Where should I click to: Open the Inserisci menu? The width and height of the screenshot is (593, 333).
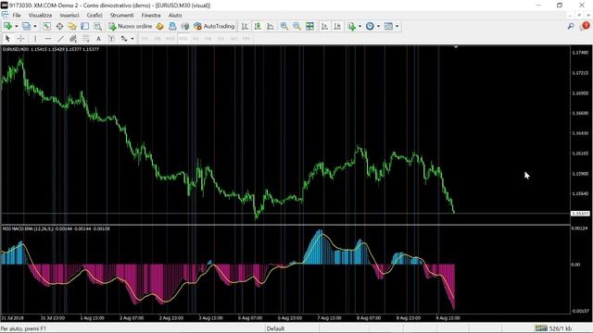(69, 15)
